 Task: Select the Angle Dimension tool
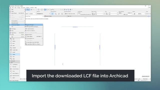(14, 75)
